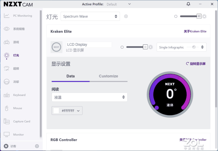Switch to the Data tab
The width and height of the screenshot is (218, 151).
[x=71, y=76]
